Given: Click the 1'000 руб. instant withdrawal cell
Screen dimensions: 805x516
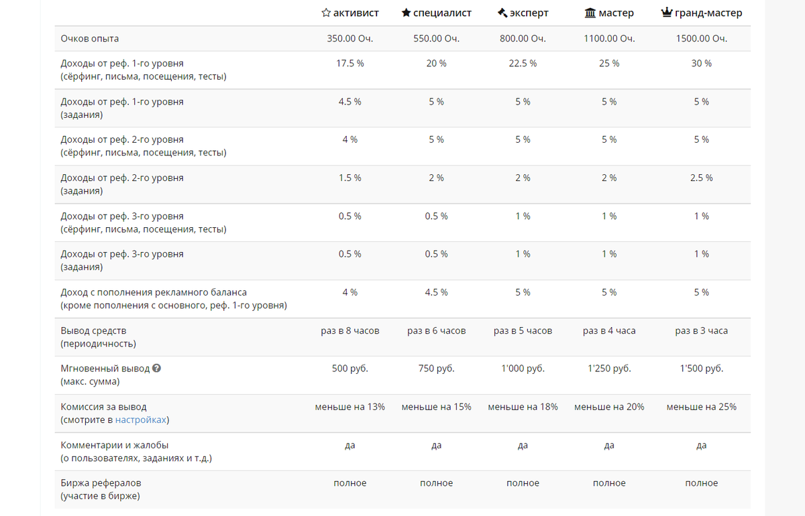Looking at the screenshot, I should click(523, 369).
